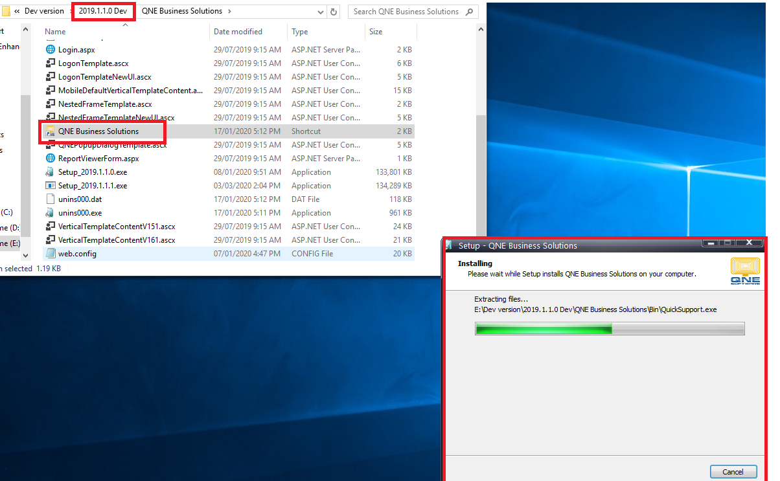Click the "07/01/2020 4:47 PM" date cell
This screenshot has width=780, height=481.
[247, 254]
